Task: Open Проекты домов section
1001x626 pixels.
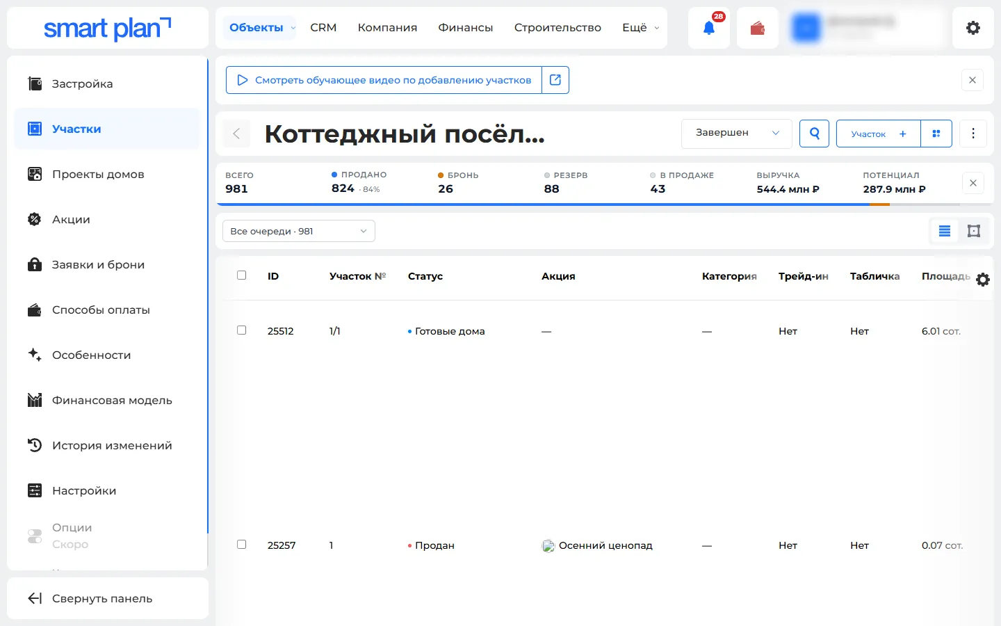Action: pyautogui.click(x=107, y=174)
